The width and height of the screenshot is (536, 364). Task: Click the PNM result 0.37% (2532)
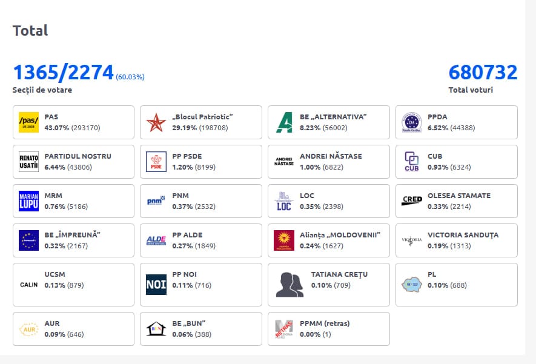[x=194, y=207]
